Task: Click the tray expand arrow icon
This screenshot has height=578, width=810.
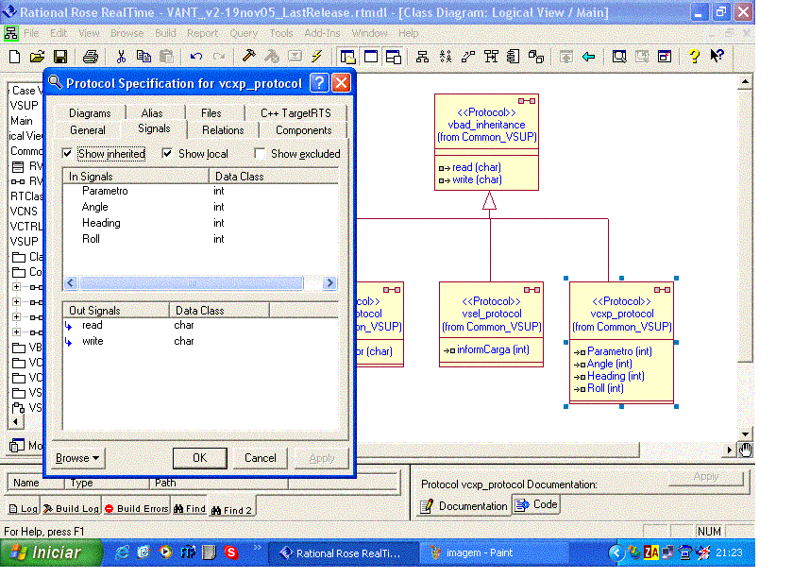Action: (616, 552)
